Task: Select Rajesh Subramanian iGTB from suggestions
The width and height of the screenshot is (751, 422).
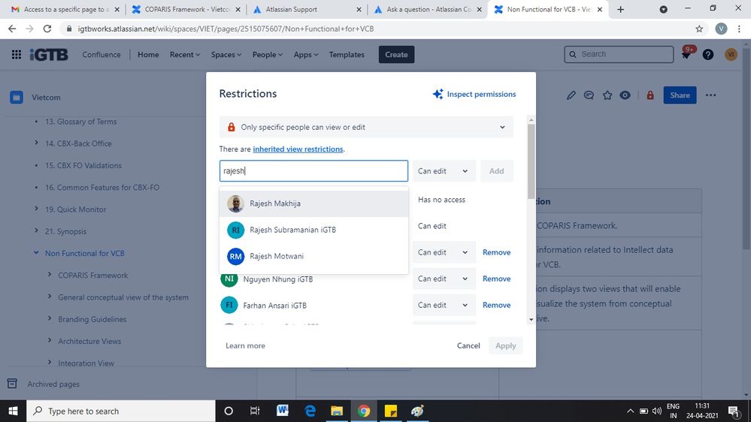Action: tap(313, 230)
